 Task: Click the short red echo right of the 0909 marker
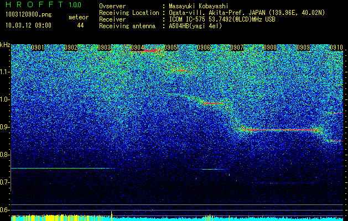tap(337, 113)
